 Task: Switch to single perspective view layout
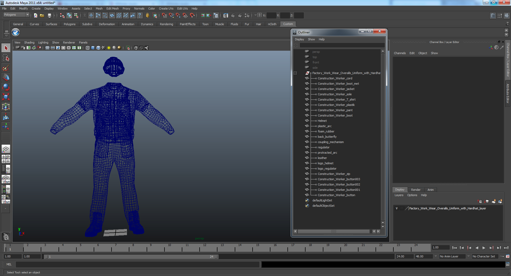[6, 149]
